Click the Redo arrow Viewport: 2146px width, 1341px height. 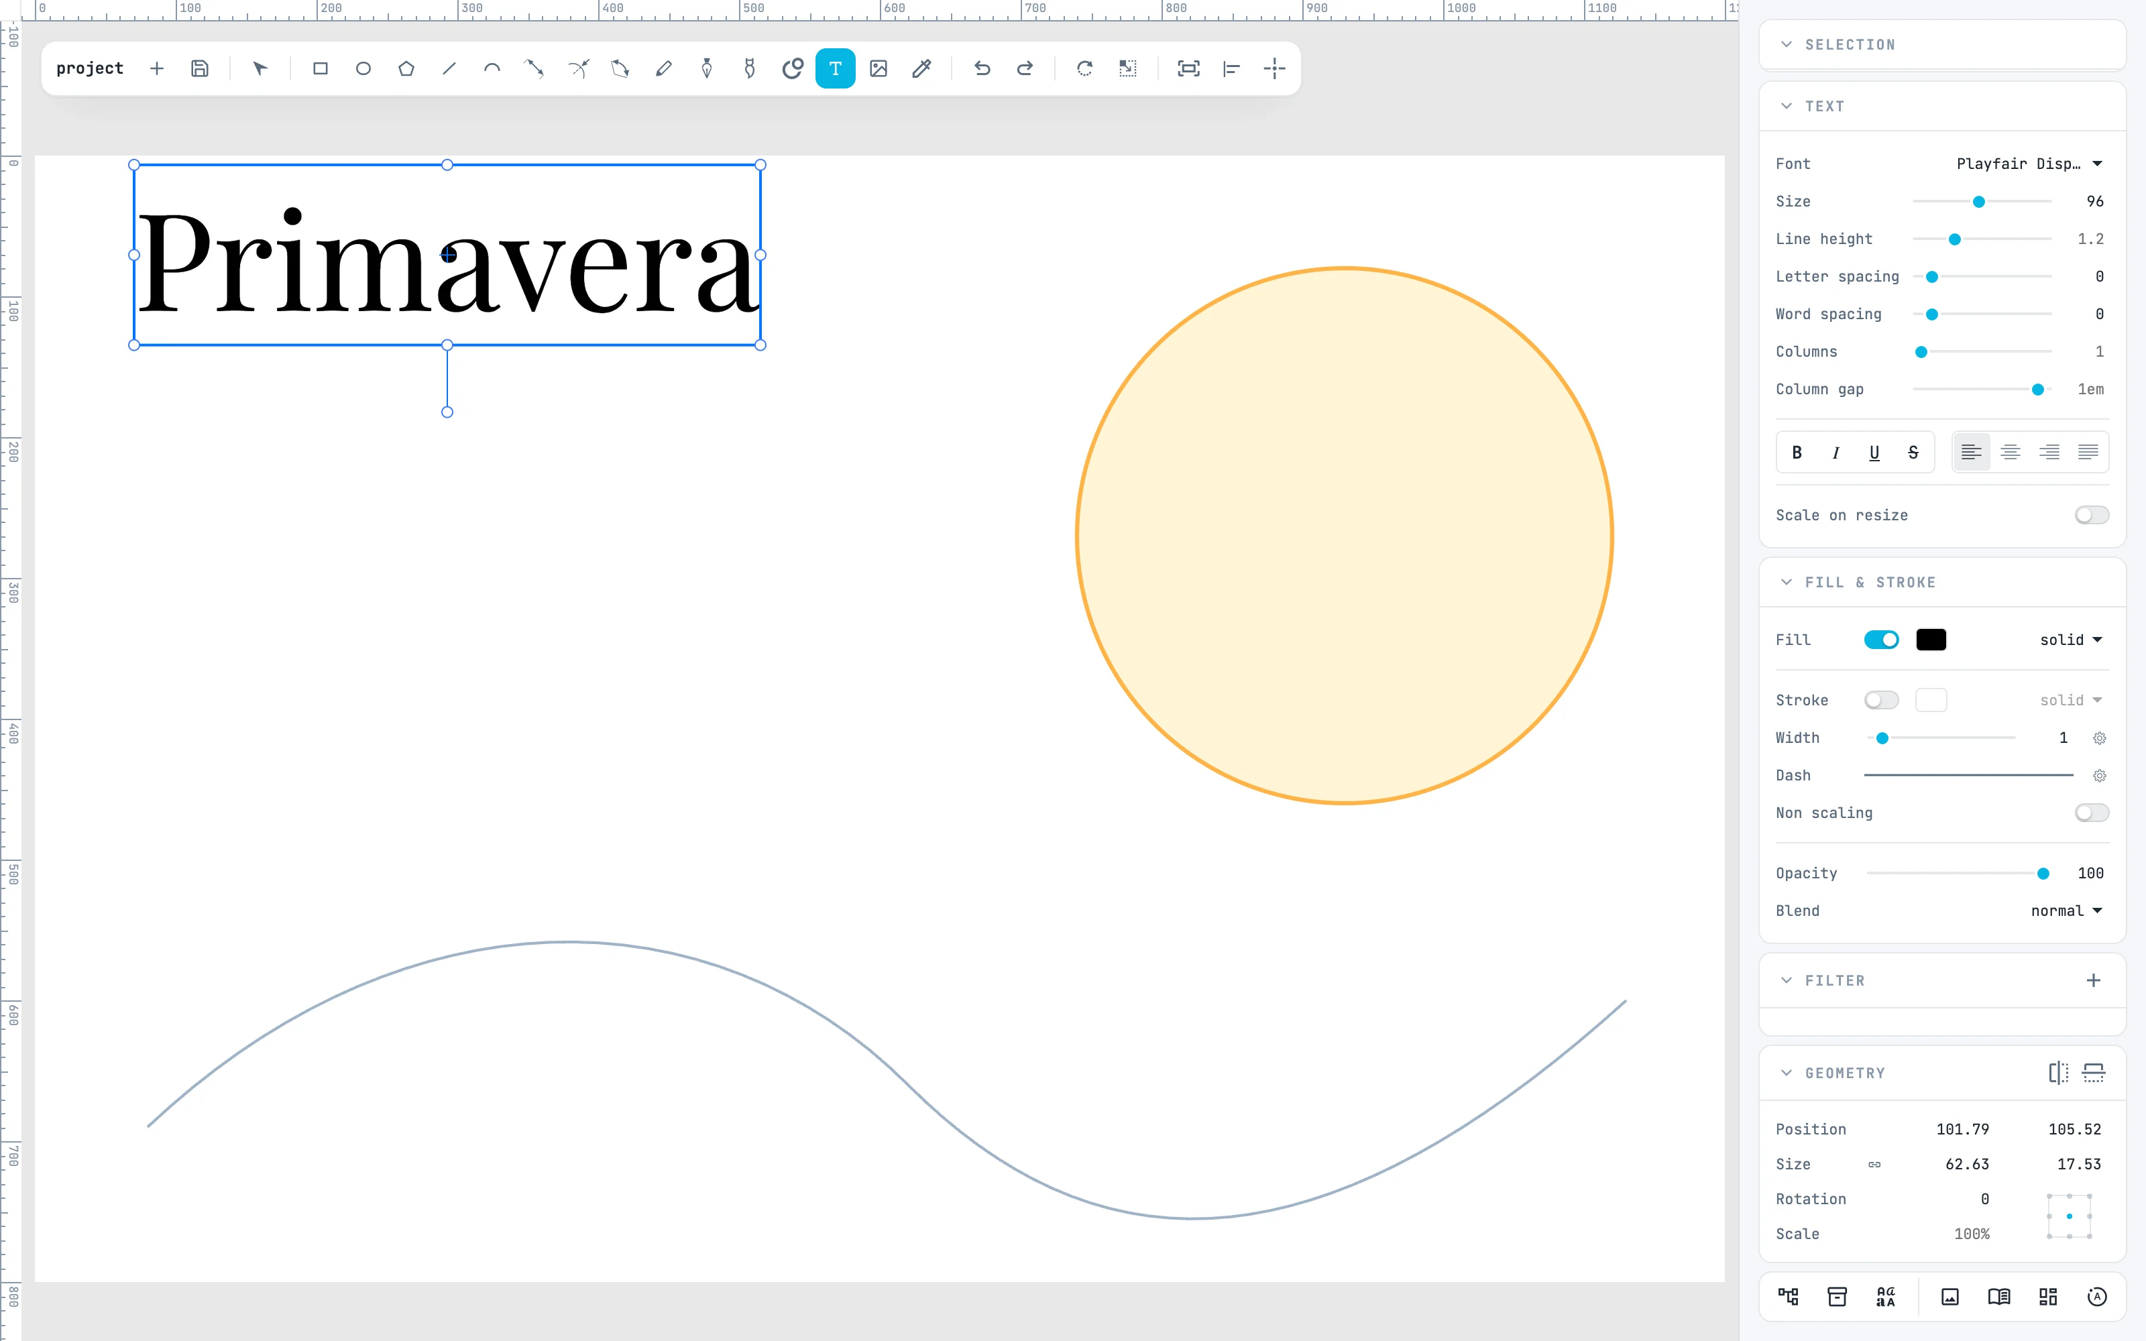pyautogui.click(x=1025, y=68)
